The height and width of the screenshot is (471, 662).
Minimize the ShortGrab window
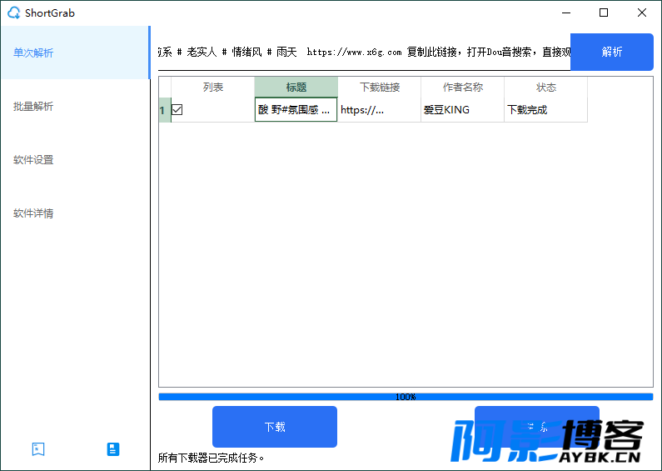pos(566,13)
